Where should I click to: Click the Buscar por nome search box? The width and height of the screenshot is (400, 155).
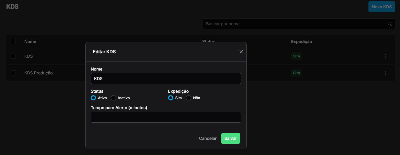pos(299,24)
